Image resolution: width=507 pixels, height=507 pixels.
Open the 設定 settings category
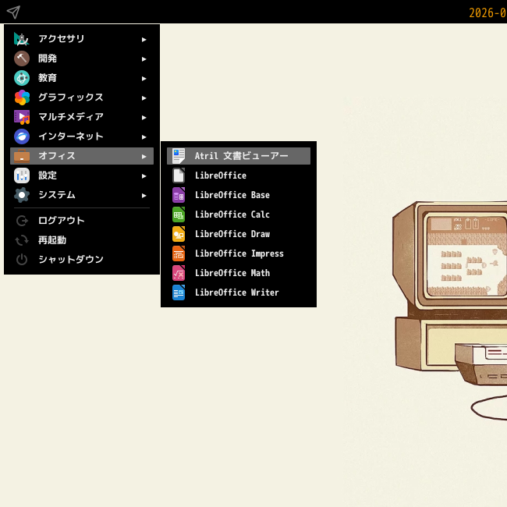[x=82, y=175]
